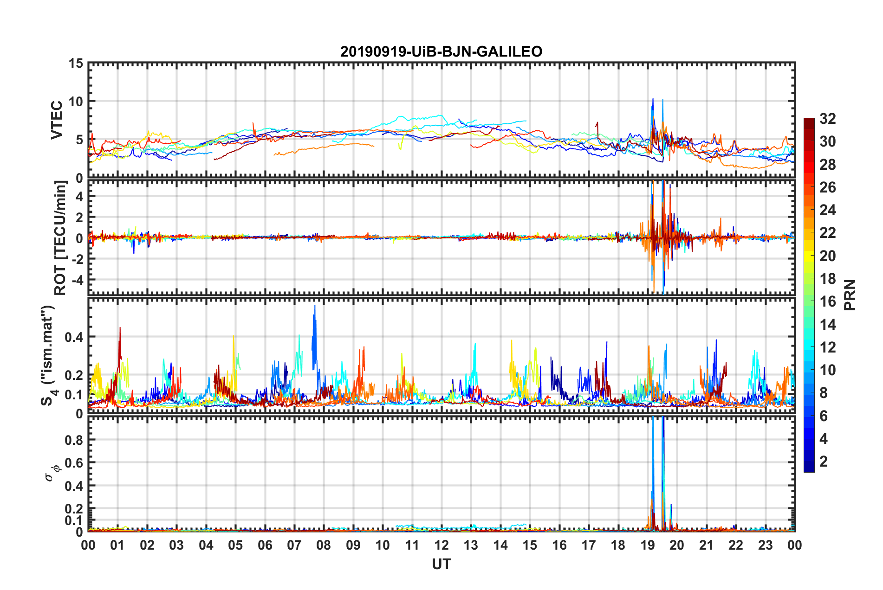This screenshot has height=590, width=883.
Task: Click the ROT [TECU/min] axis label
Action: tap(60, 237)
